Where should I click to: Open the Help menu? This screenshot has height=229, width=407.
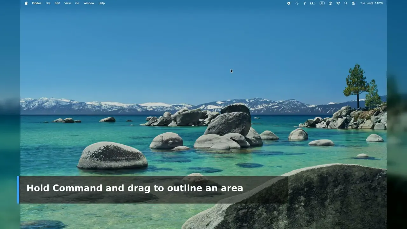(101, 3)
